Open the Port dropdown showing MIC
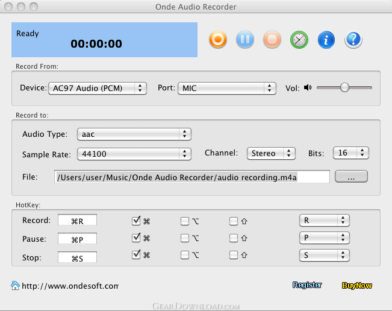The height and width of the screenshot is (311, 392). [227, 89]
